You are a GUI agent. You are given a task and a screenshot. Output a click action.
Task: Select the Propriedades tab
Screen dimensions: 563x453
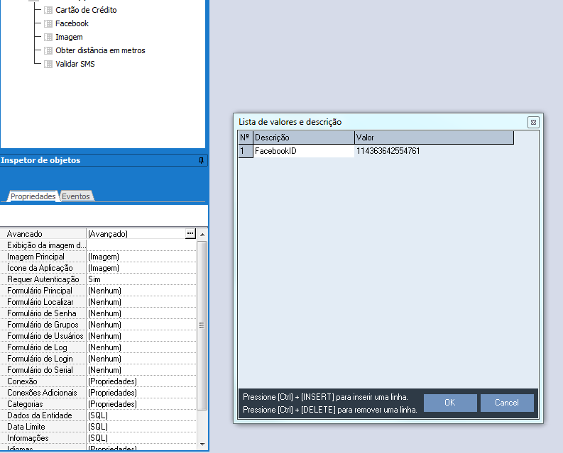(x=33, y=196)
